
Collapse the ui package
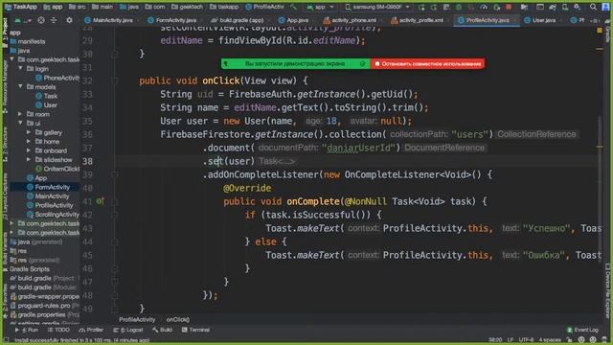click(x=20, y=123)
